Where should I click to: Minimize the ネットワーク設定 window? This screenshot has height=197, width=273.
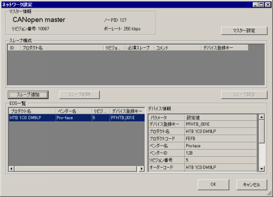point(256,4)
